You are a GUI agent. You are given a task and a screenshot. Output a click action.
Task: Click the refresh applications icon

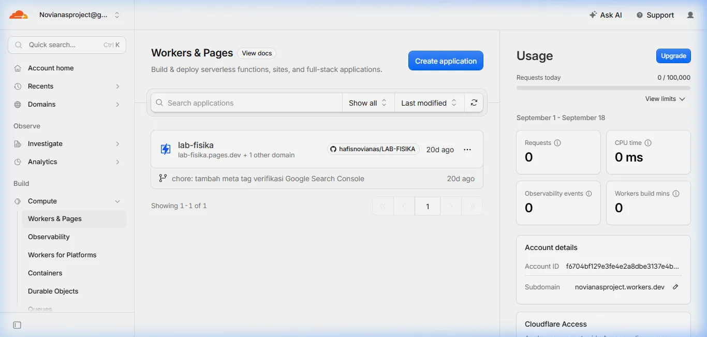click(x=474, y=102)
